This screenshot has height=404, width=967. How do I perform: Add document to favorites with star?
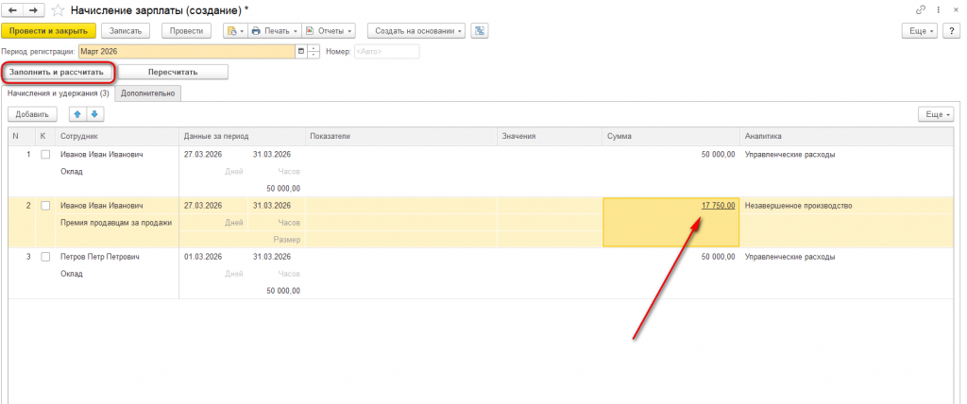point(57,10)
